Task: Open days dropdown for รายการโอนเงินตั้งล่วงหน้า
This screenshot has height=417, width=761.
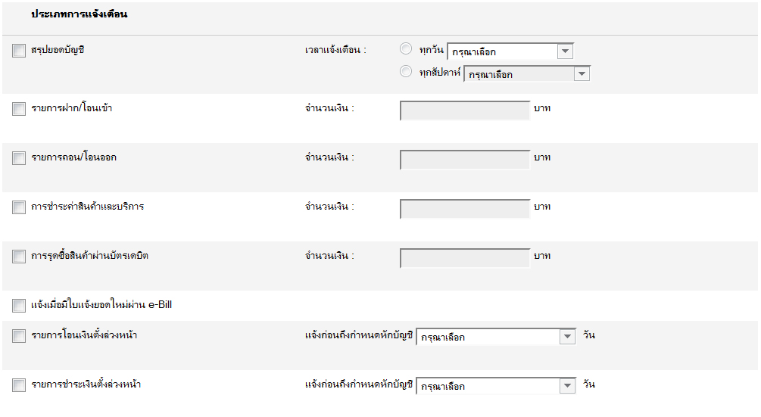Action: pos(496,338)
